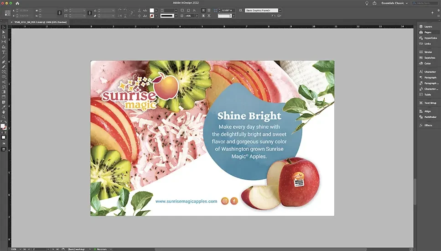
Task: Expand the fill color options arrow
Action: 156,10
